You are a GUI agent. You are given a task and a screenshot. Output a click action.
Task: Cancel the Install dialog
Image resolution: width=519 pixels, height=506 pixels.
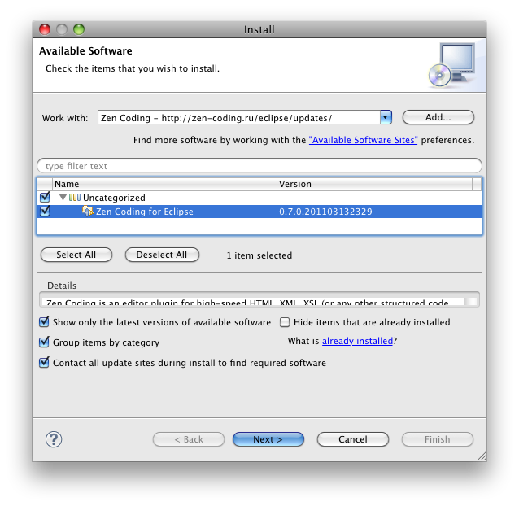[x=353, y=439]
